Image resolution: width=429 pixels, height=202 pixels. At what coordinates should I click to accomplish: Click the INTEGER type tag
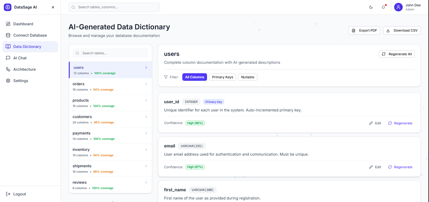click(x=191, y=102)
